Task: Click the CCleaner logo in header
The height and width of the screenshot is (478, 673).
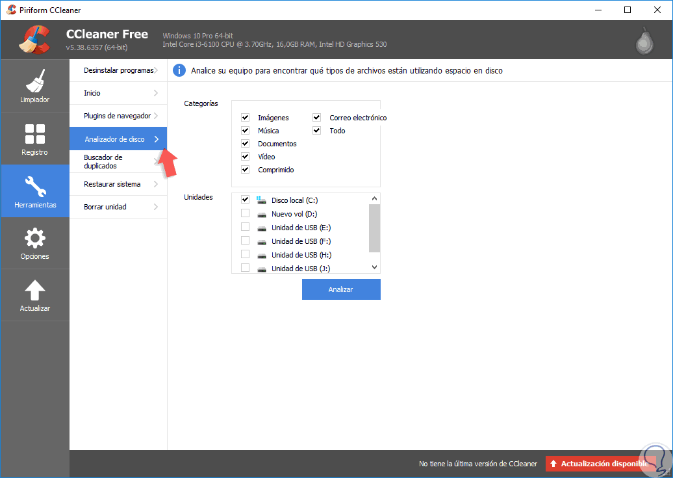Action: coord(34,40)
